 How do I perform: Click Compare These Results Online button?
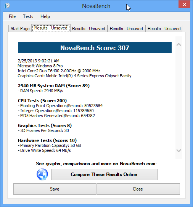[104, 174]
